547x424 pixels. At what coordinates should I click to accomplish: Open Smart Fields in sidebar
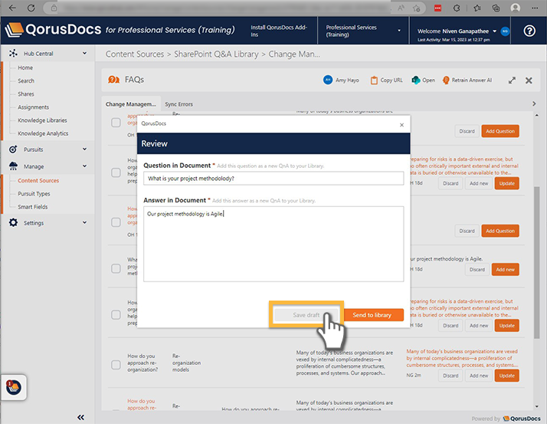coord(33,207)
